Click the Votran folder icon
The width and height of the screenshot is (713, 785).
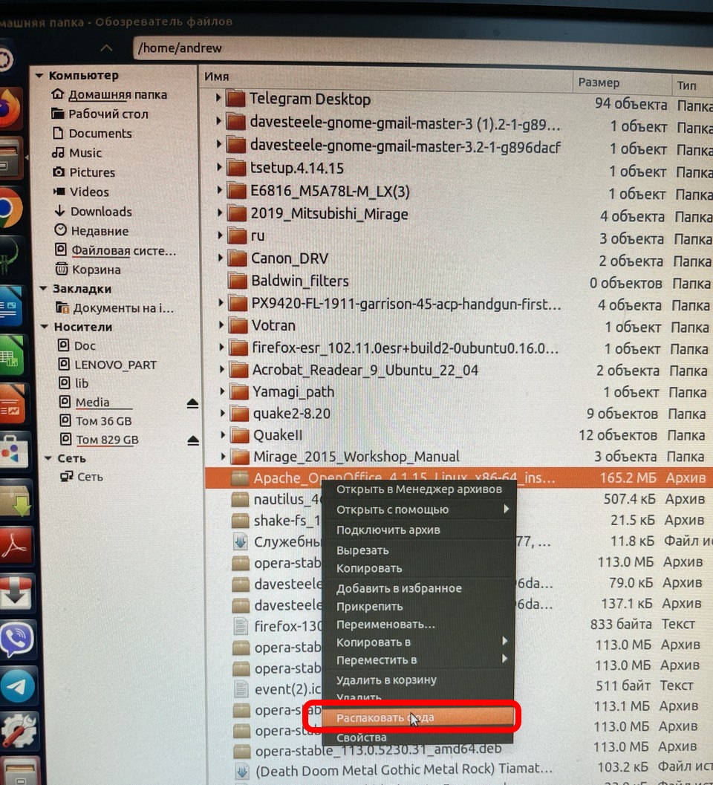click(238, 325)
